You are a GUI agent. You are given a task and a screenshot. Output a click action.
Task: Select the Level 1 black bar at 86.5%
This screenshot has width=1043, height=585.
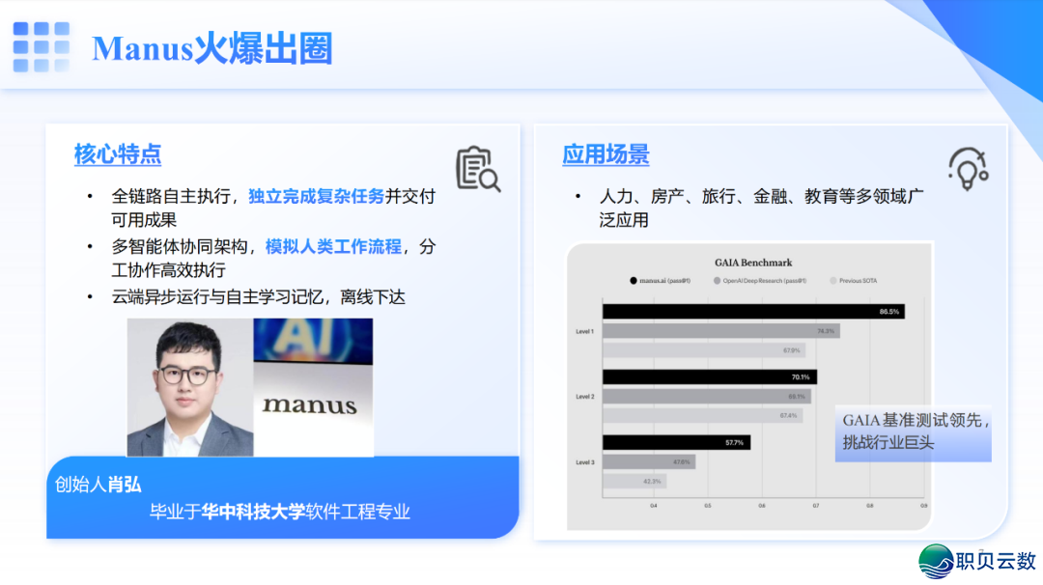[752, 311]
